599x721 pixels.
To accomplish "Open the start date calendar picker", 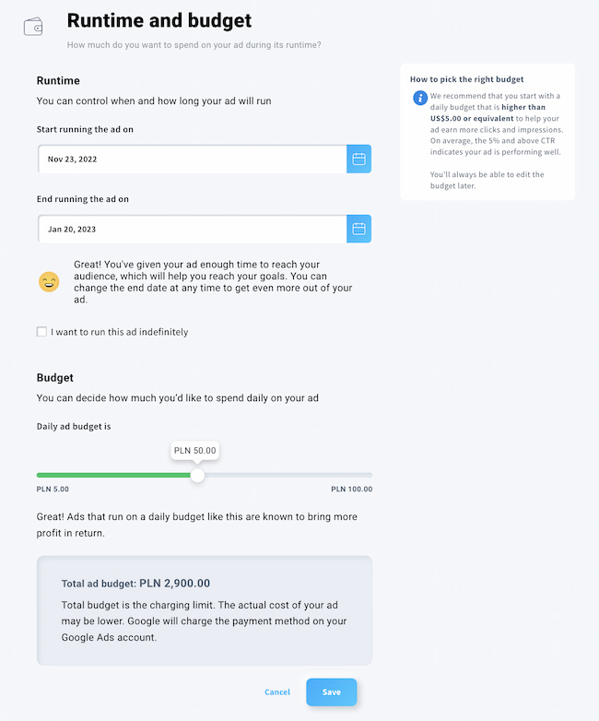I will pos(358,160).
